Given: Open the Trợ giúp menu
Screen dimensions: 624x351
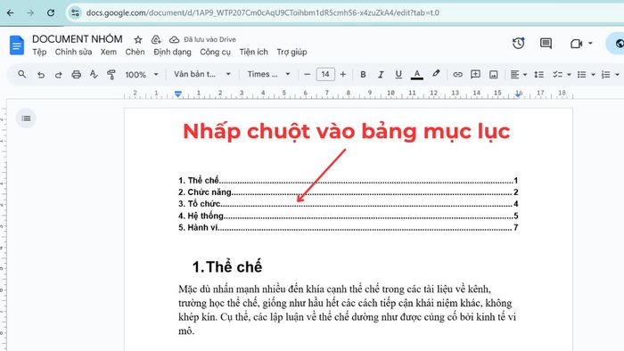Looking at the screenshot, I should (291, 52).
